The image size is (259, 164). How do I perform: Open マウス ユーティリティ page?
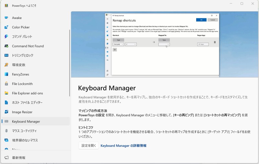36,131
